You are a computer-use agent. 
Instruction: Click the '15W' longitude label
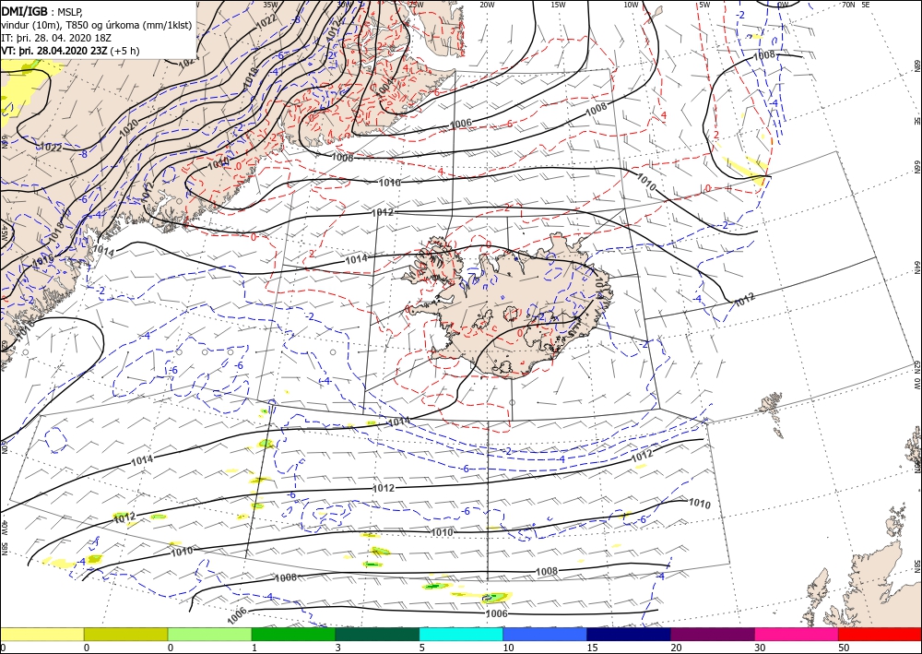[558, 5]
